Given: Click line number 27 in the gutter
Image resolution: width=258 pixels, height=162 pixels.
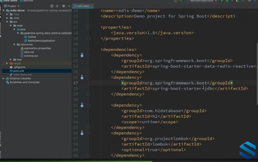Looking at the screenshot, I should pos(76,83).
